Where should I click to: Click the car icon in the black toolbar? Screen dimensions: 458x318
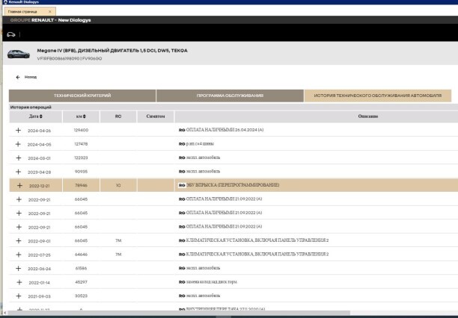coord(10,34)
